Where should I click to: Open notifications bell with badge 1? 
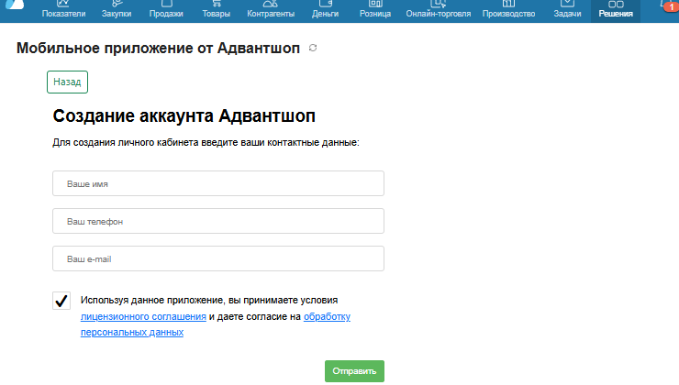[669, 5]
